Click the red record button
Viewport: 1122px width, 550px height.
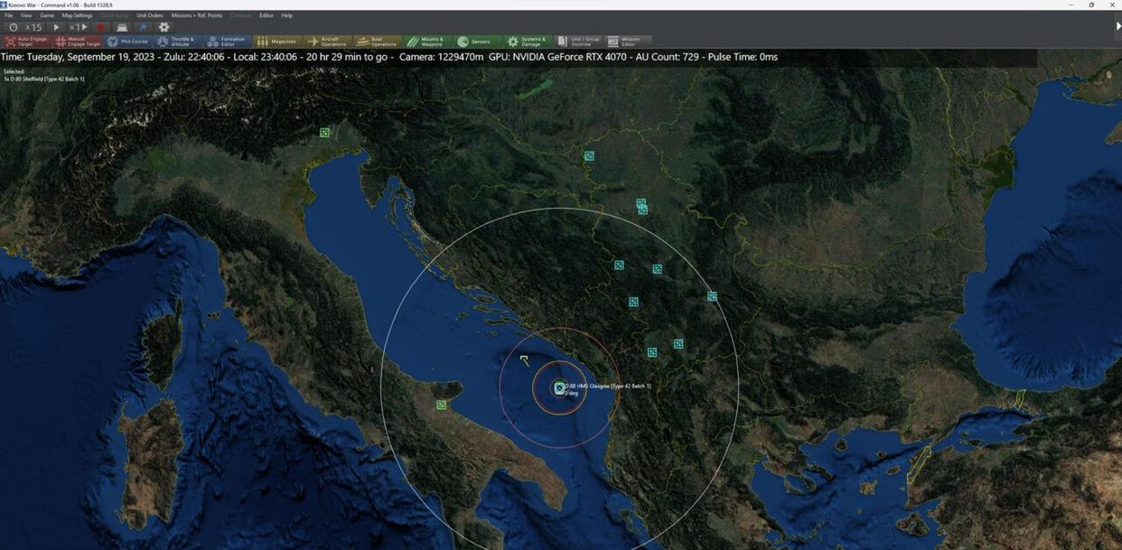coord(100,27)
